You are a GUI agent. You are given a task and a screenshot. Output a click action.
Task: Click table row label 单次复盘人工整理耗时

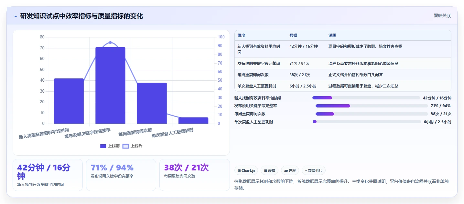coord(257,86)
